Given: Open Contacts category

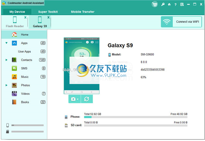Looking at the screenshot, I should pos(27,60).
